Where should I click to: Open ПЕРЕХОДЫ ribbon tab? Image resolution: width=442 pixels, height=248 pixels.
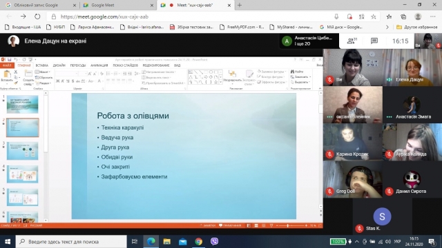click(78, 65)
